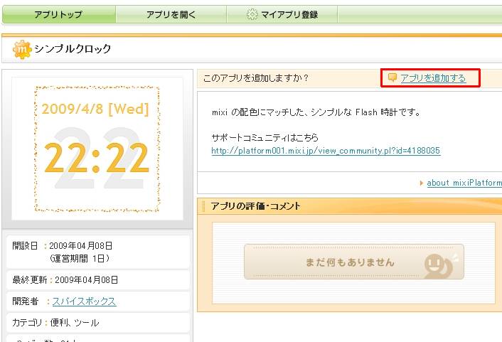Click the developer link スパイスボックス
The width and height of the screenshot is (502, 342).
tap(84, 301)
